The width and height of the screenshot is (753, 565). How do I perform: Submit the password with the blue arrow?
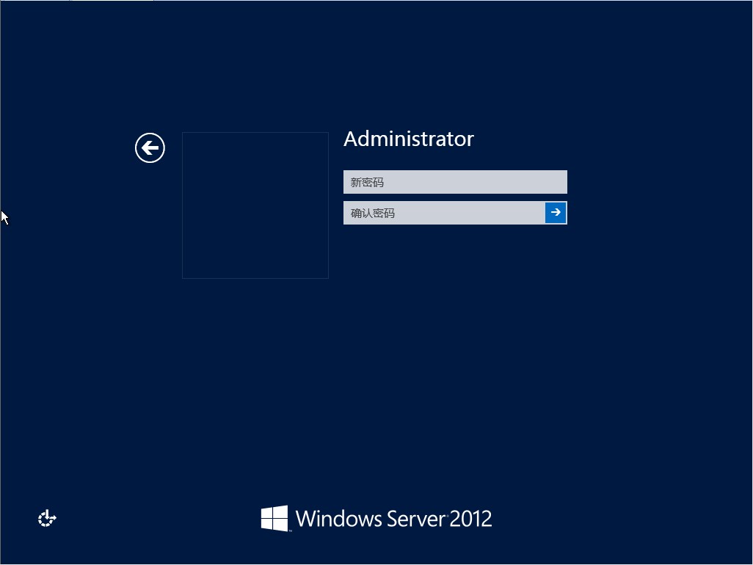coord(556,213)
